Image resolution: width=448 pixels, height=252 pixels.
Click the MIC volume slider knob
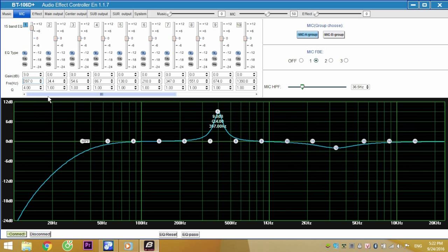coord(267,14)
